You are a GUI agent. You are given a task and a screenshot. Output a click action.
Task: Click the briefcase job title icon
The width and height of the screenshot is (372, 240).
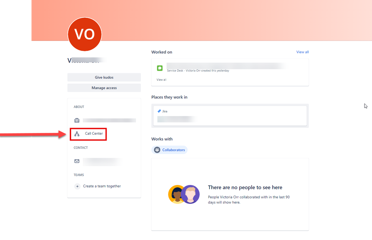(77, 120)
